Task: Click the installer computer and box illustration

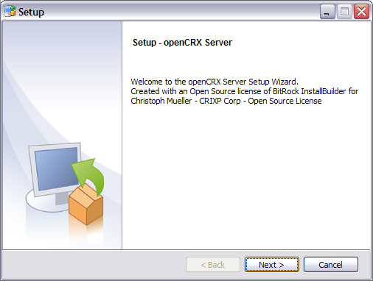Action: pyautogui.click(x=65, y=183)
